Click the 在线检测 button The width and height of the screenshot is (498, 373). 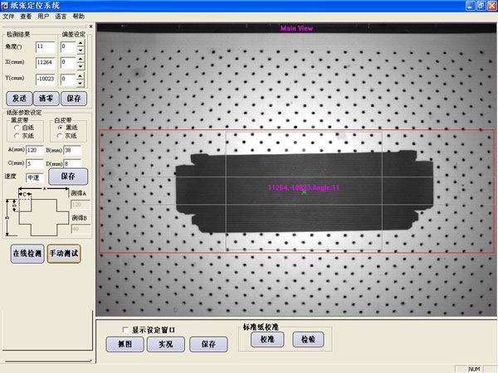pyautogui.click(x=27, y=254)
